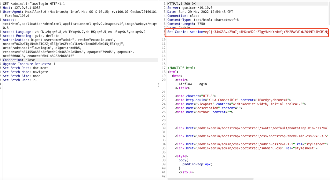Select the Server: gunicorn response header
This screenshot has height=180, width=330.
click(189, 8)
